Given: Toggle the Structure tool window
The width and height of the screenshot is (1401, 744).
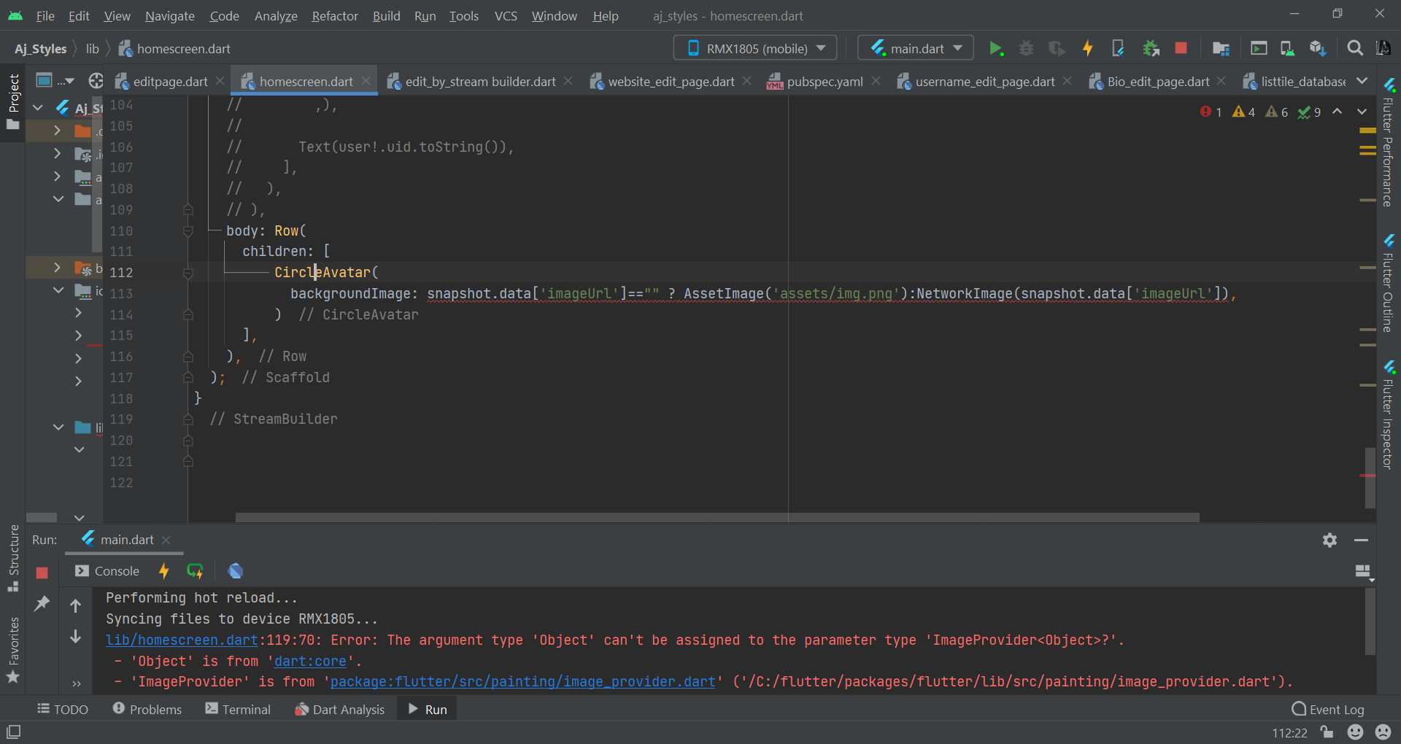Looking at the screenshot, I should (x=13, y=558).
